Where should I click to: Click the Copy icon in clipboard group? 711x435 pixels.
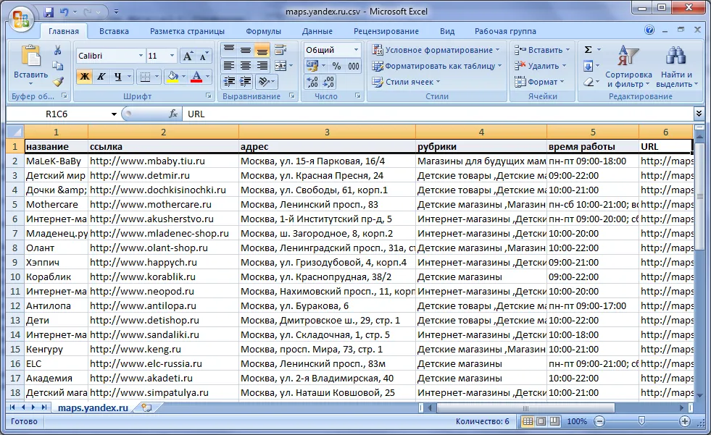(x=57, y=66)
